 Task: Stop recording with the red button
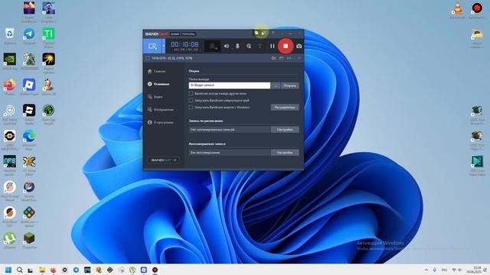(286, 46)
